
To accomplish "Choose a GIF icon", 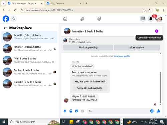I will [82, 111].
